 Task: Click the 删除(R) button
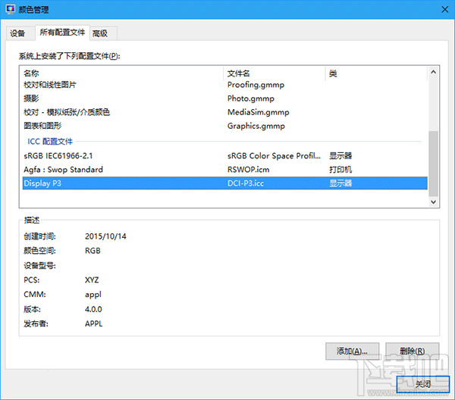[412, 352]
